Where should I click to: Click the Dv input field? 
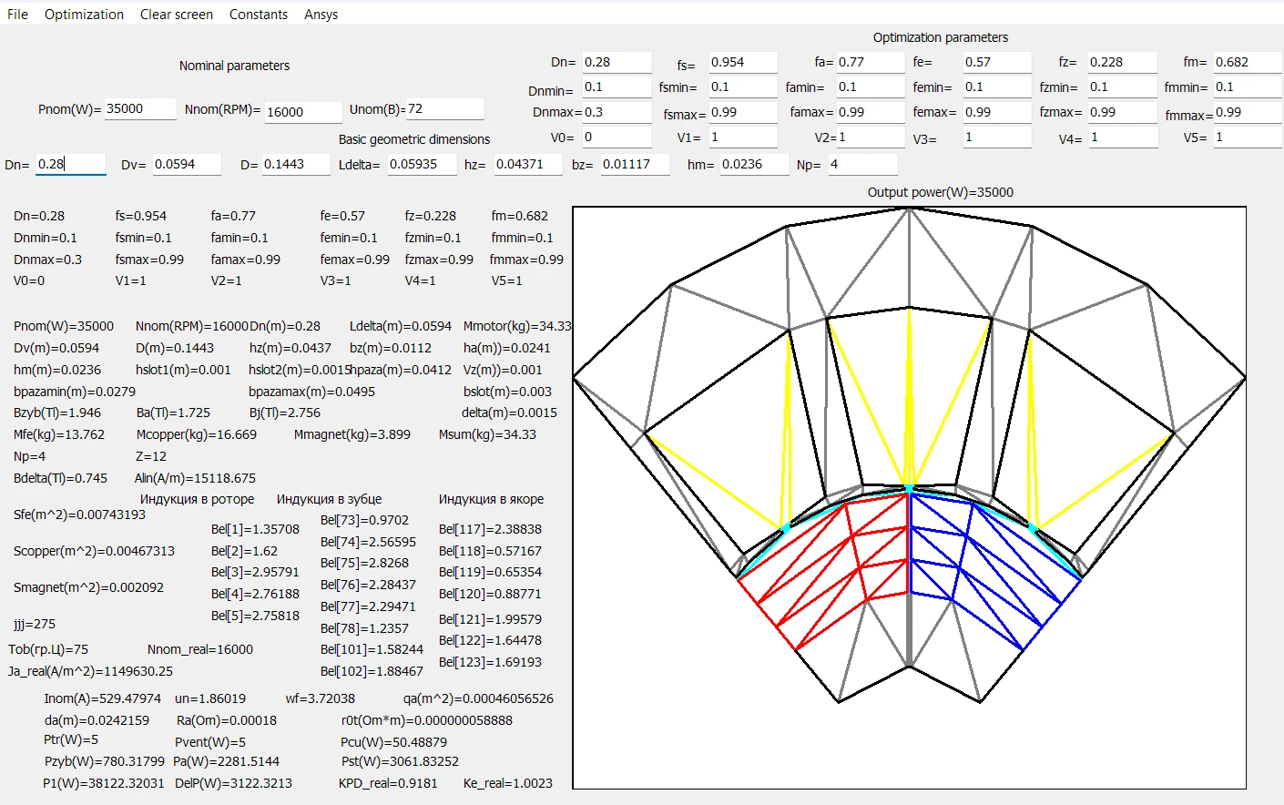tap(187, 165)
